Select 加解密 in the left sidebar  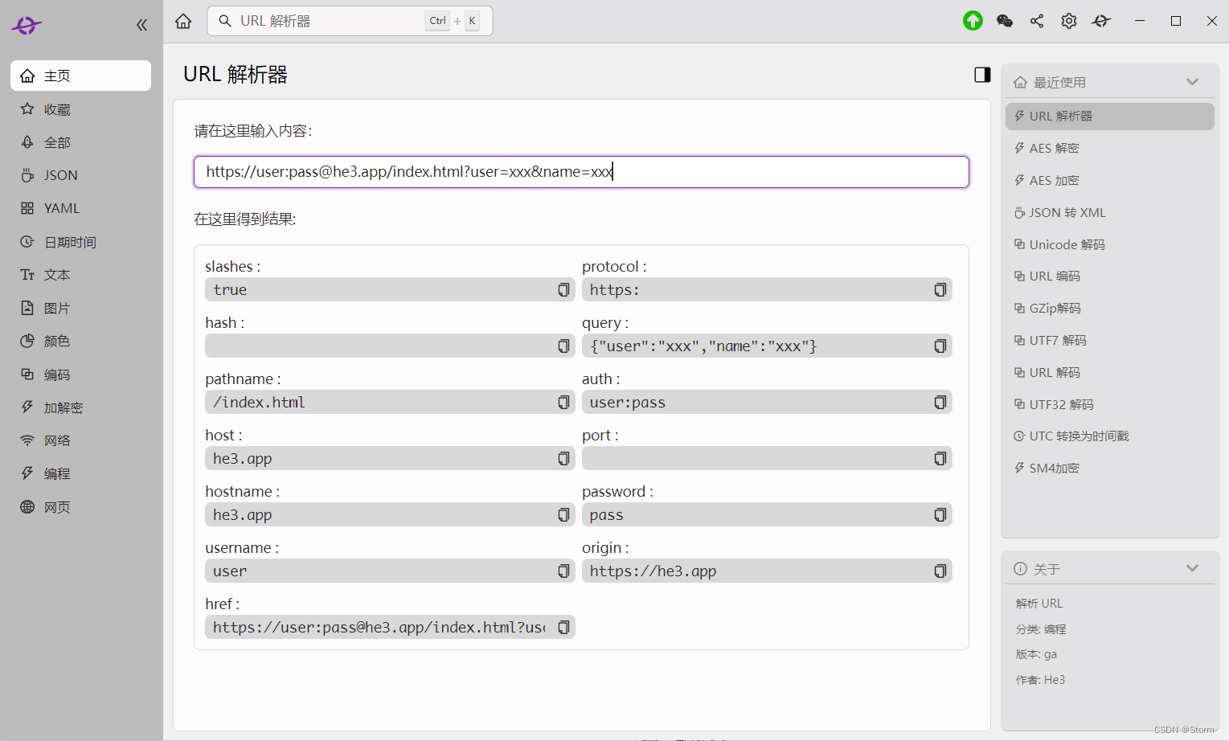point(63,407)
